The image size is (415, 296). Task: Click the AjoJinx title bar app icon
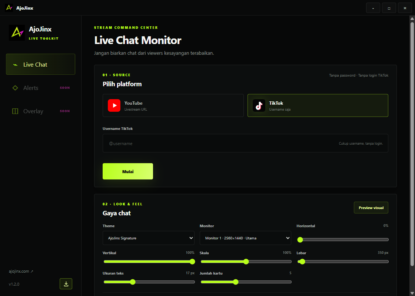coord(9,8)
